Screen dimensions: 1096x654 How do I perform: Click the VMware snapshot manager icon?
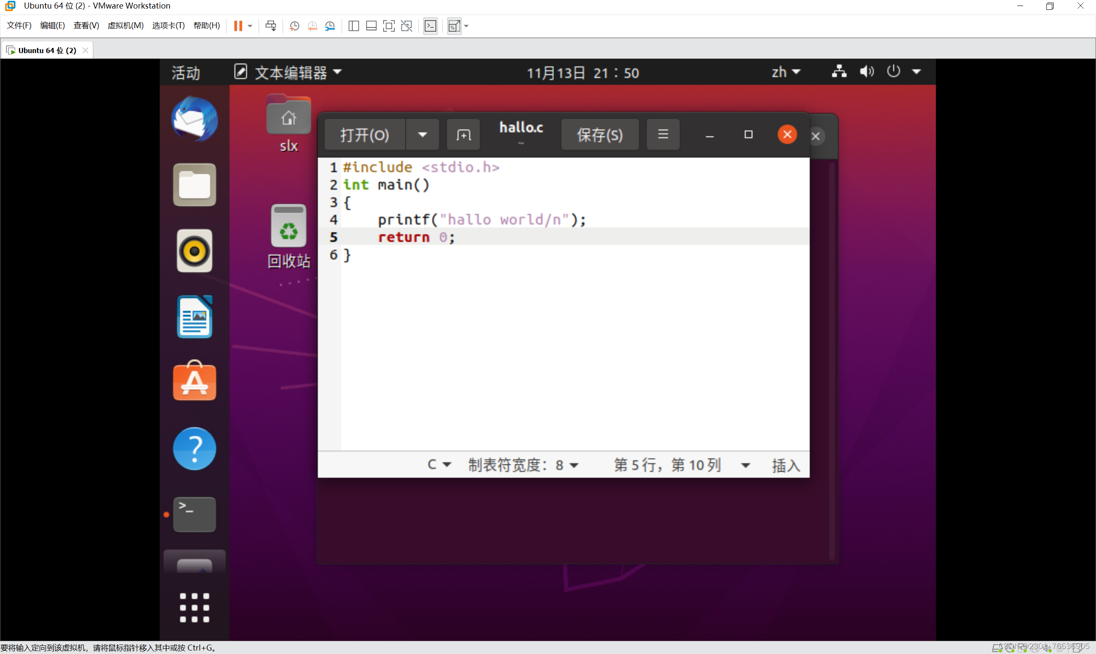tap(330, 26)
